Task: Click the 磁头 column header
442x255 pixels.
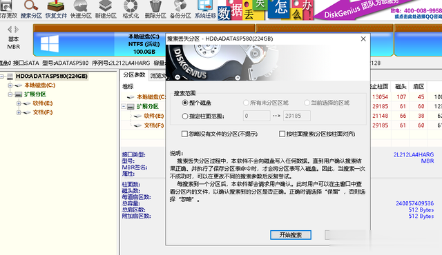Action: click(401, 87)
